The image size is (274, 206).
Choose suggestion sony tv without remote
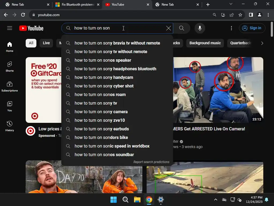click(x=117, y=52)
